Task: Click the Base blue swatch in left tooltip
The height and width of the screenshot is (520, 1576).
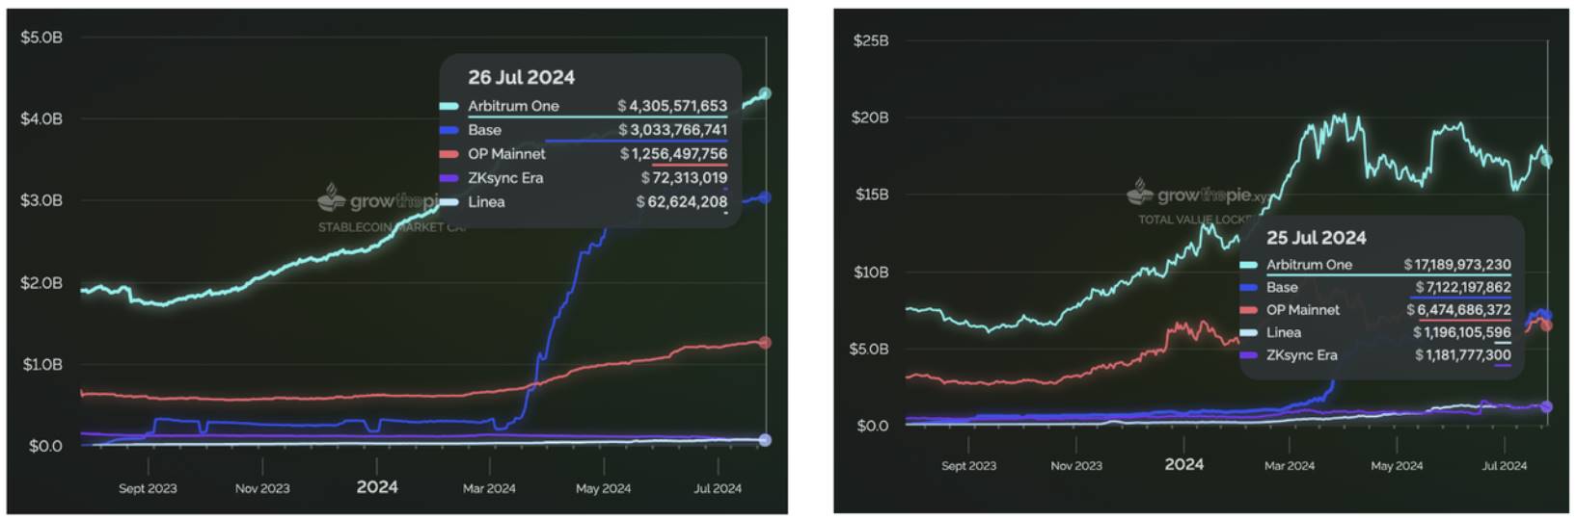Action: pyautogui.click(x=448, y=130)
